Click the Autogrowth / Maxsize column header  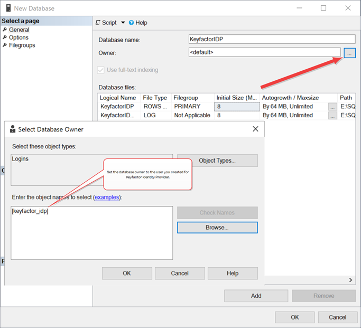pos(299,98)
